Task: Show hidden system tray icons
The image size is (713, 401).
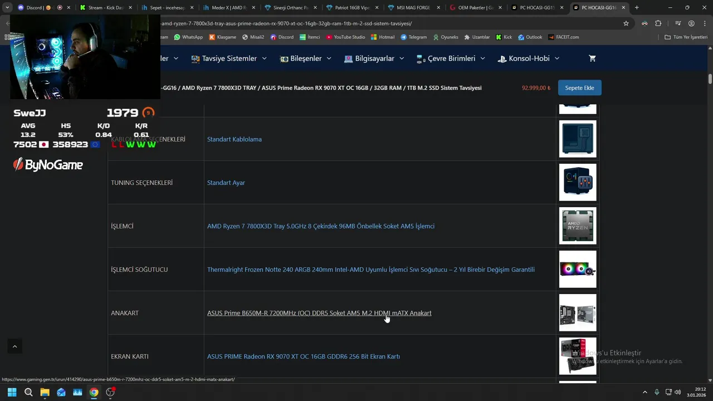Action: pos(645,392)
